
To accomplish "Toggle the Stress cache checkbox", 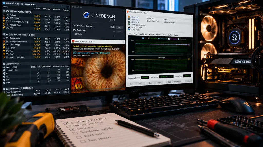I will coord(131,22).
